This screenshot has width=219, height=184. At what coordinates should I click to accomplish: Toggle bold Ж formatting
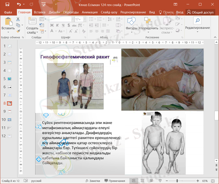(x=52, y=25)
